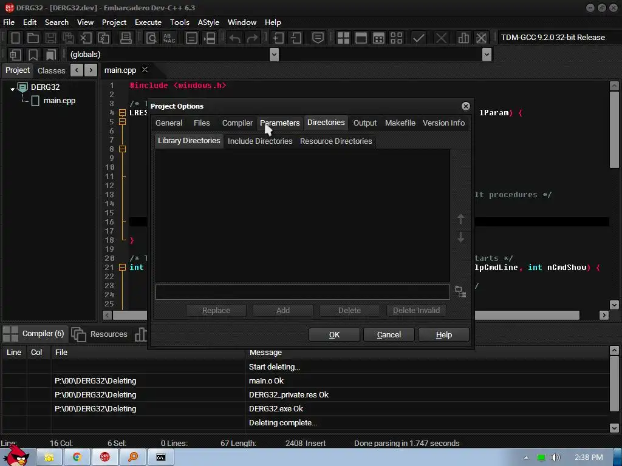
Task: Click the Profile bar-chart icon
Action: (463, 38)
